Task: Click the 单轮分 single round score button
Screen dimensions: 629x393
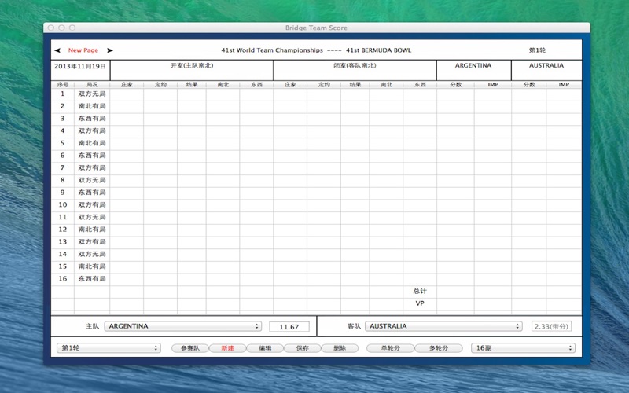Action: 390,348
